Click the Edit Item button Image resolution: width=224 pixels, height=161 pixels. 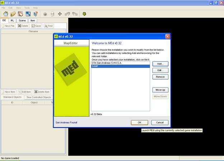click(25, 92)
